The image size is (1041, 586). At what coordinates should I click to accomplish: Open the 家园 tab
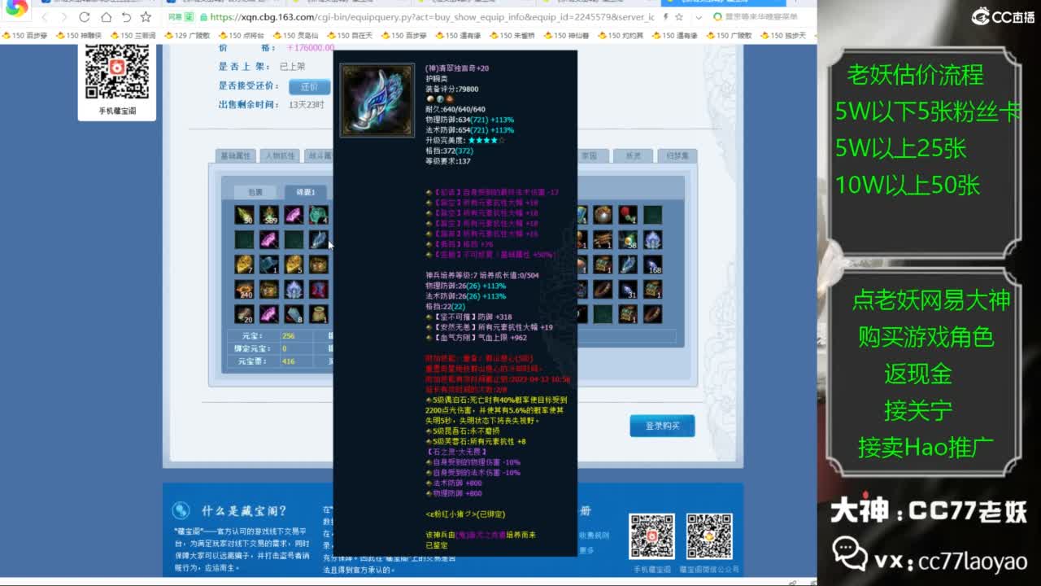coord(589,155)
